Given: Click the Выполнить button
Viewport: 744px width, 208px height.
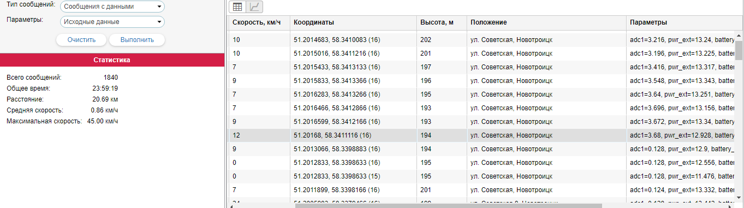Looking at the screenshot, I should [x=137, y=40].
